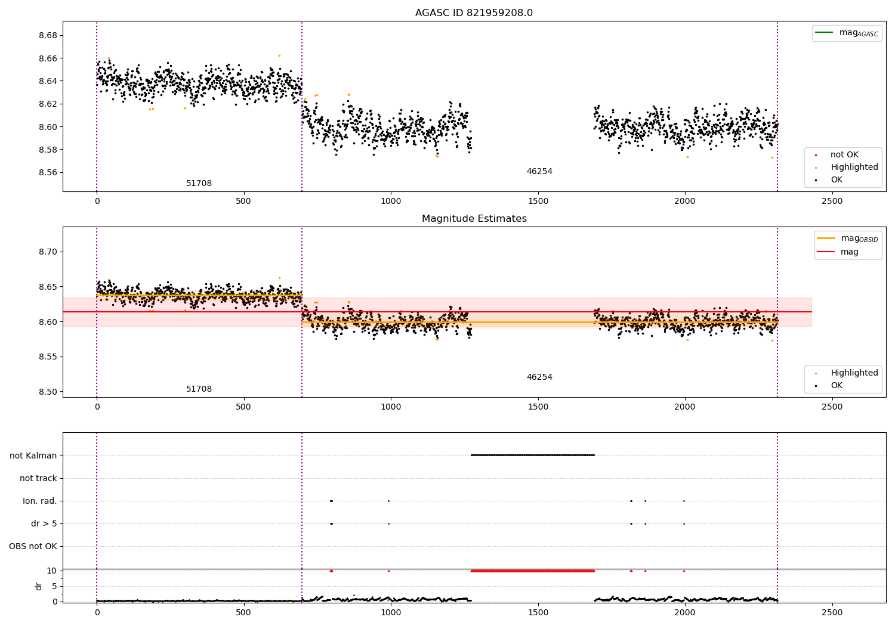Click the 1500 x-tick under the top plot
The image size is (895, 626).
[538, 202]
